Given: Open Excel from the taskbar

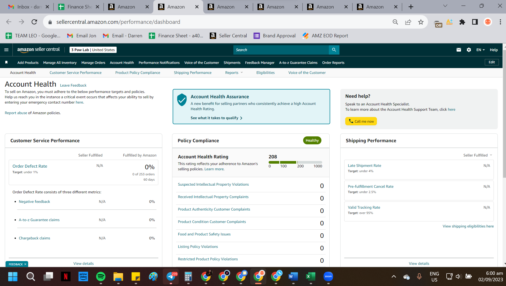Looking at the screenshot, I should coord(311,277).
